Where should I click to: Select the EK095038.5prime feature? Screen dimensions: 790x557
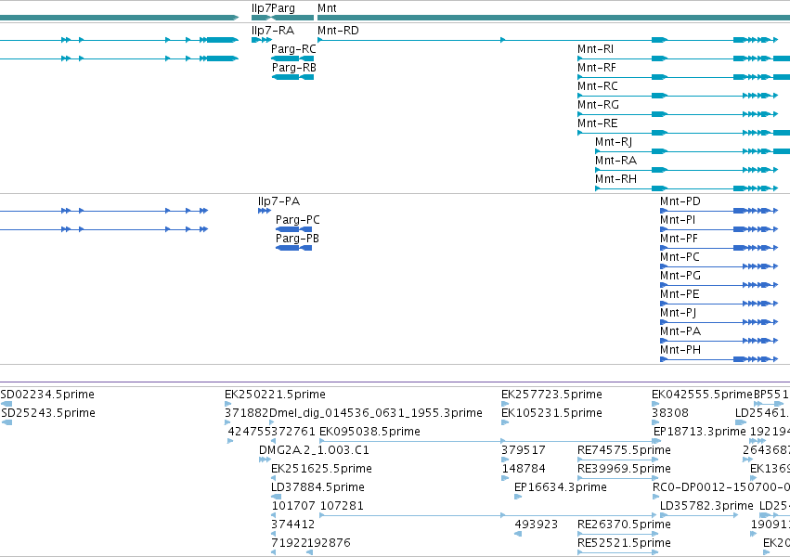[369, 432]
